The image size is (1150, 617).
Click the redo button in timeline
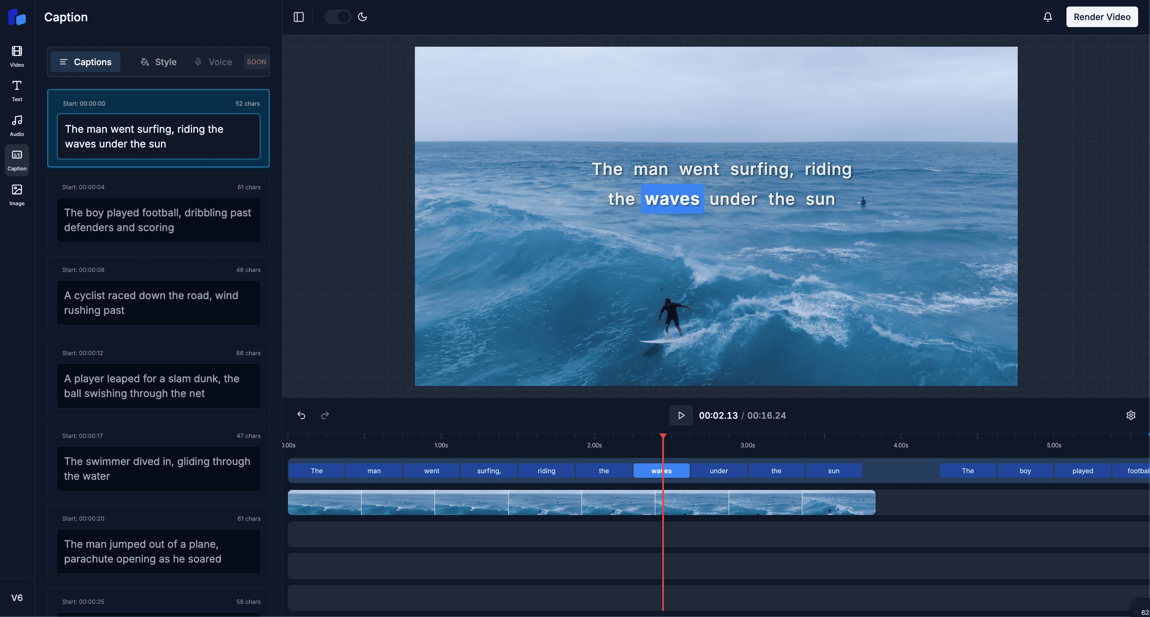[325, 415]
